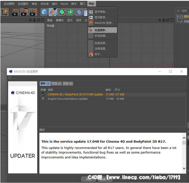This screenshot has width=189, height=183.
Task: Open the viewport 选项 menu
Action: coord(78,20)
